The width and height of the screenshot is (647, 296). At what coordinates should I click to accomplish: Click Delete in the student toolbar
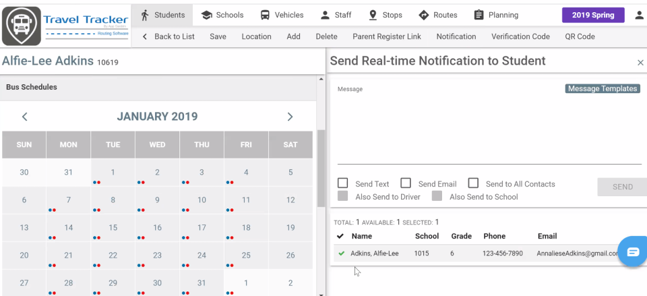coord(326,36)
